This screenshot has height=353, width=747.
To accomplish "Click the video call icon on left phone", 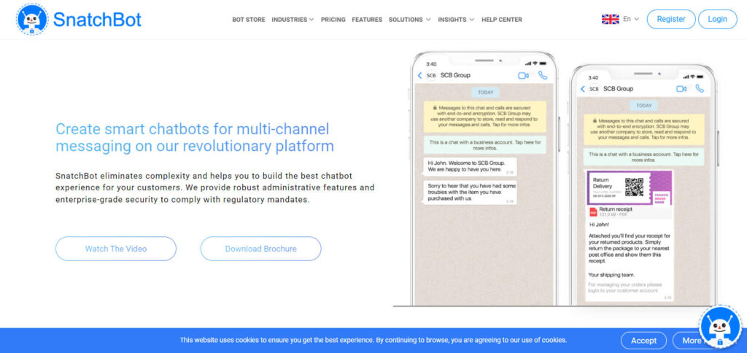I will pyautogui.click(x=523, y=75).
